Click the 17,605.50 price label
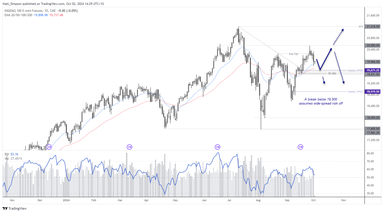The height and width of the screenshot is (213, 384). tap(373, 129)
